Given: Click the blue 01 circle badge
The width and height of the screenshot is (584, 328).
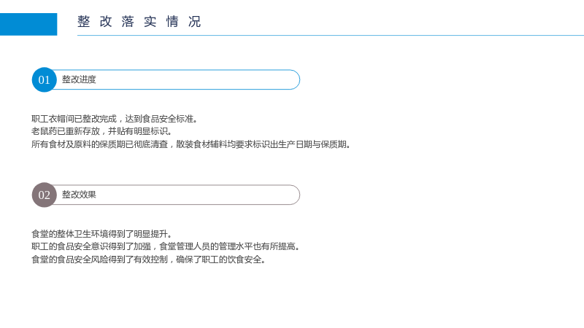Looking at the screenshot, I should click(x=44, y=79).
